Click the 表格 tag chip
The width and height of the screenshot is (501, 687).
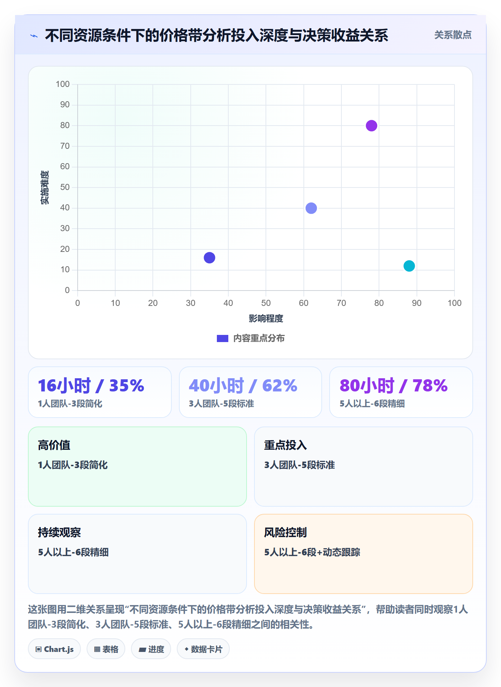(x=106, y=649)
